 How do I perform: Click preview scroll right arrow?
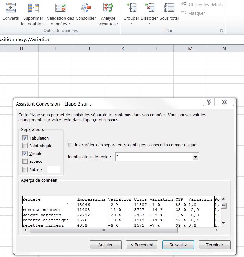tap(217, 230)
